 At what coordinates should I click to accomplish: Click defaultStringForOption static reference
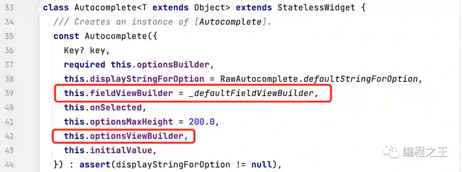pyautogui.click(x=361, y=79)
